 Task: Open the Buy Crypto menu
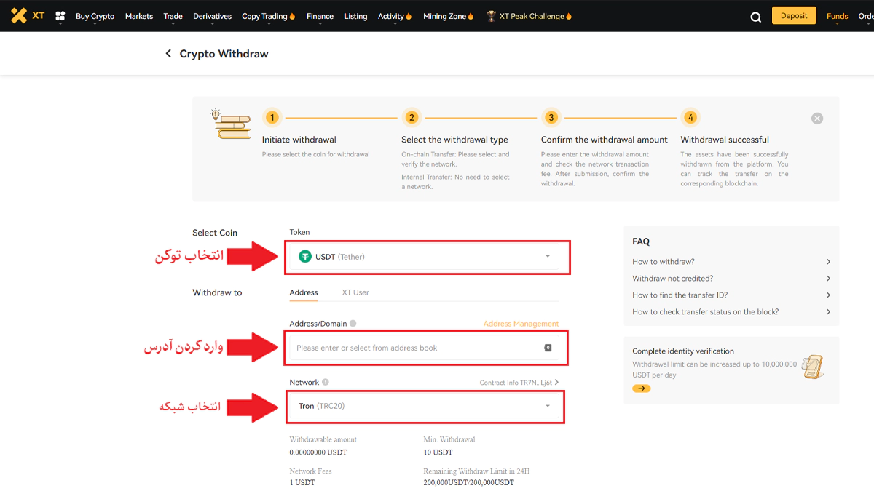point(95,16)
